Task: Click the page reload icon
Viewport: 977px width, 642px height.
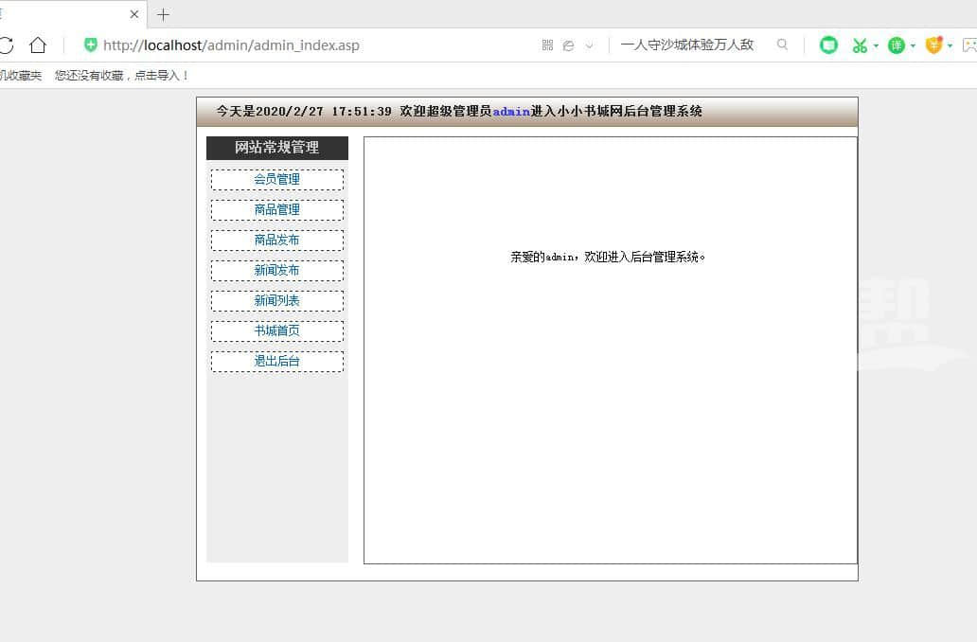Action: click(6, 45)
